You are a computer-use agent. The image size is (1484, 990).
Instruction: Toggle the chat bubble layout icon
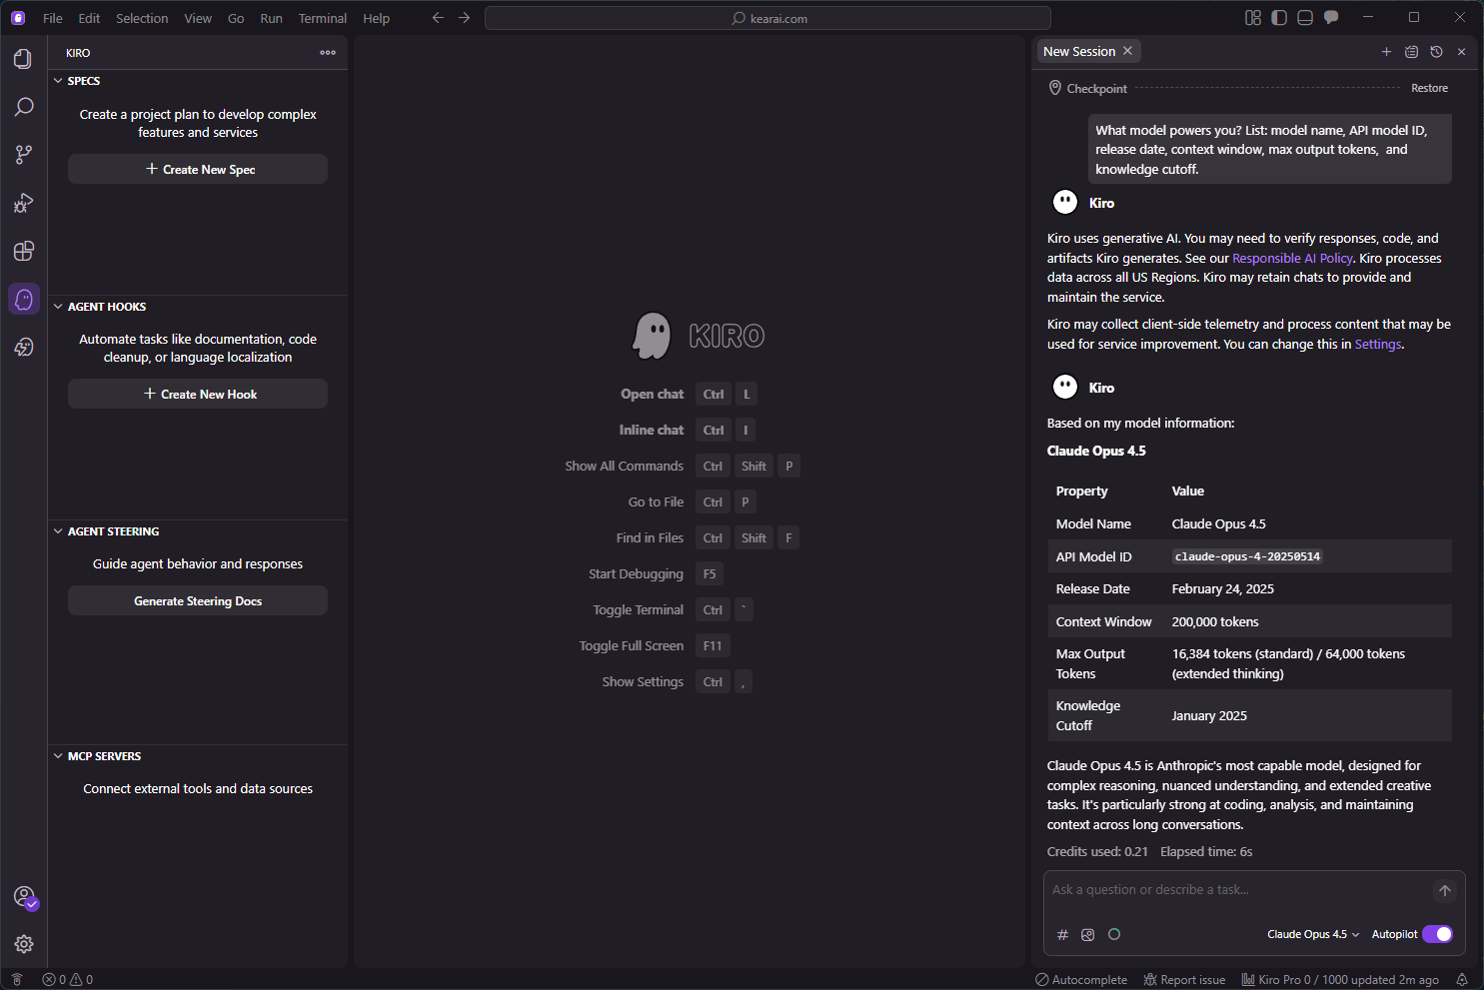1331,18
